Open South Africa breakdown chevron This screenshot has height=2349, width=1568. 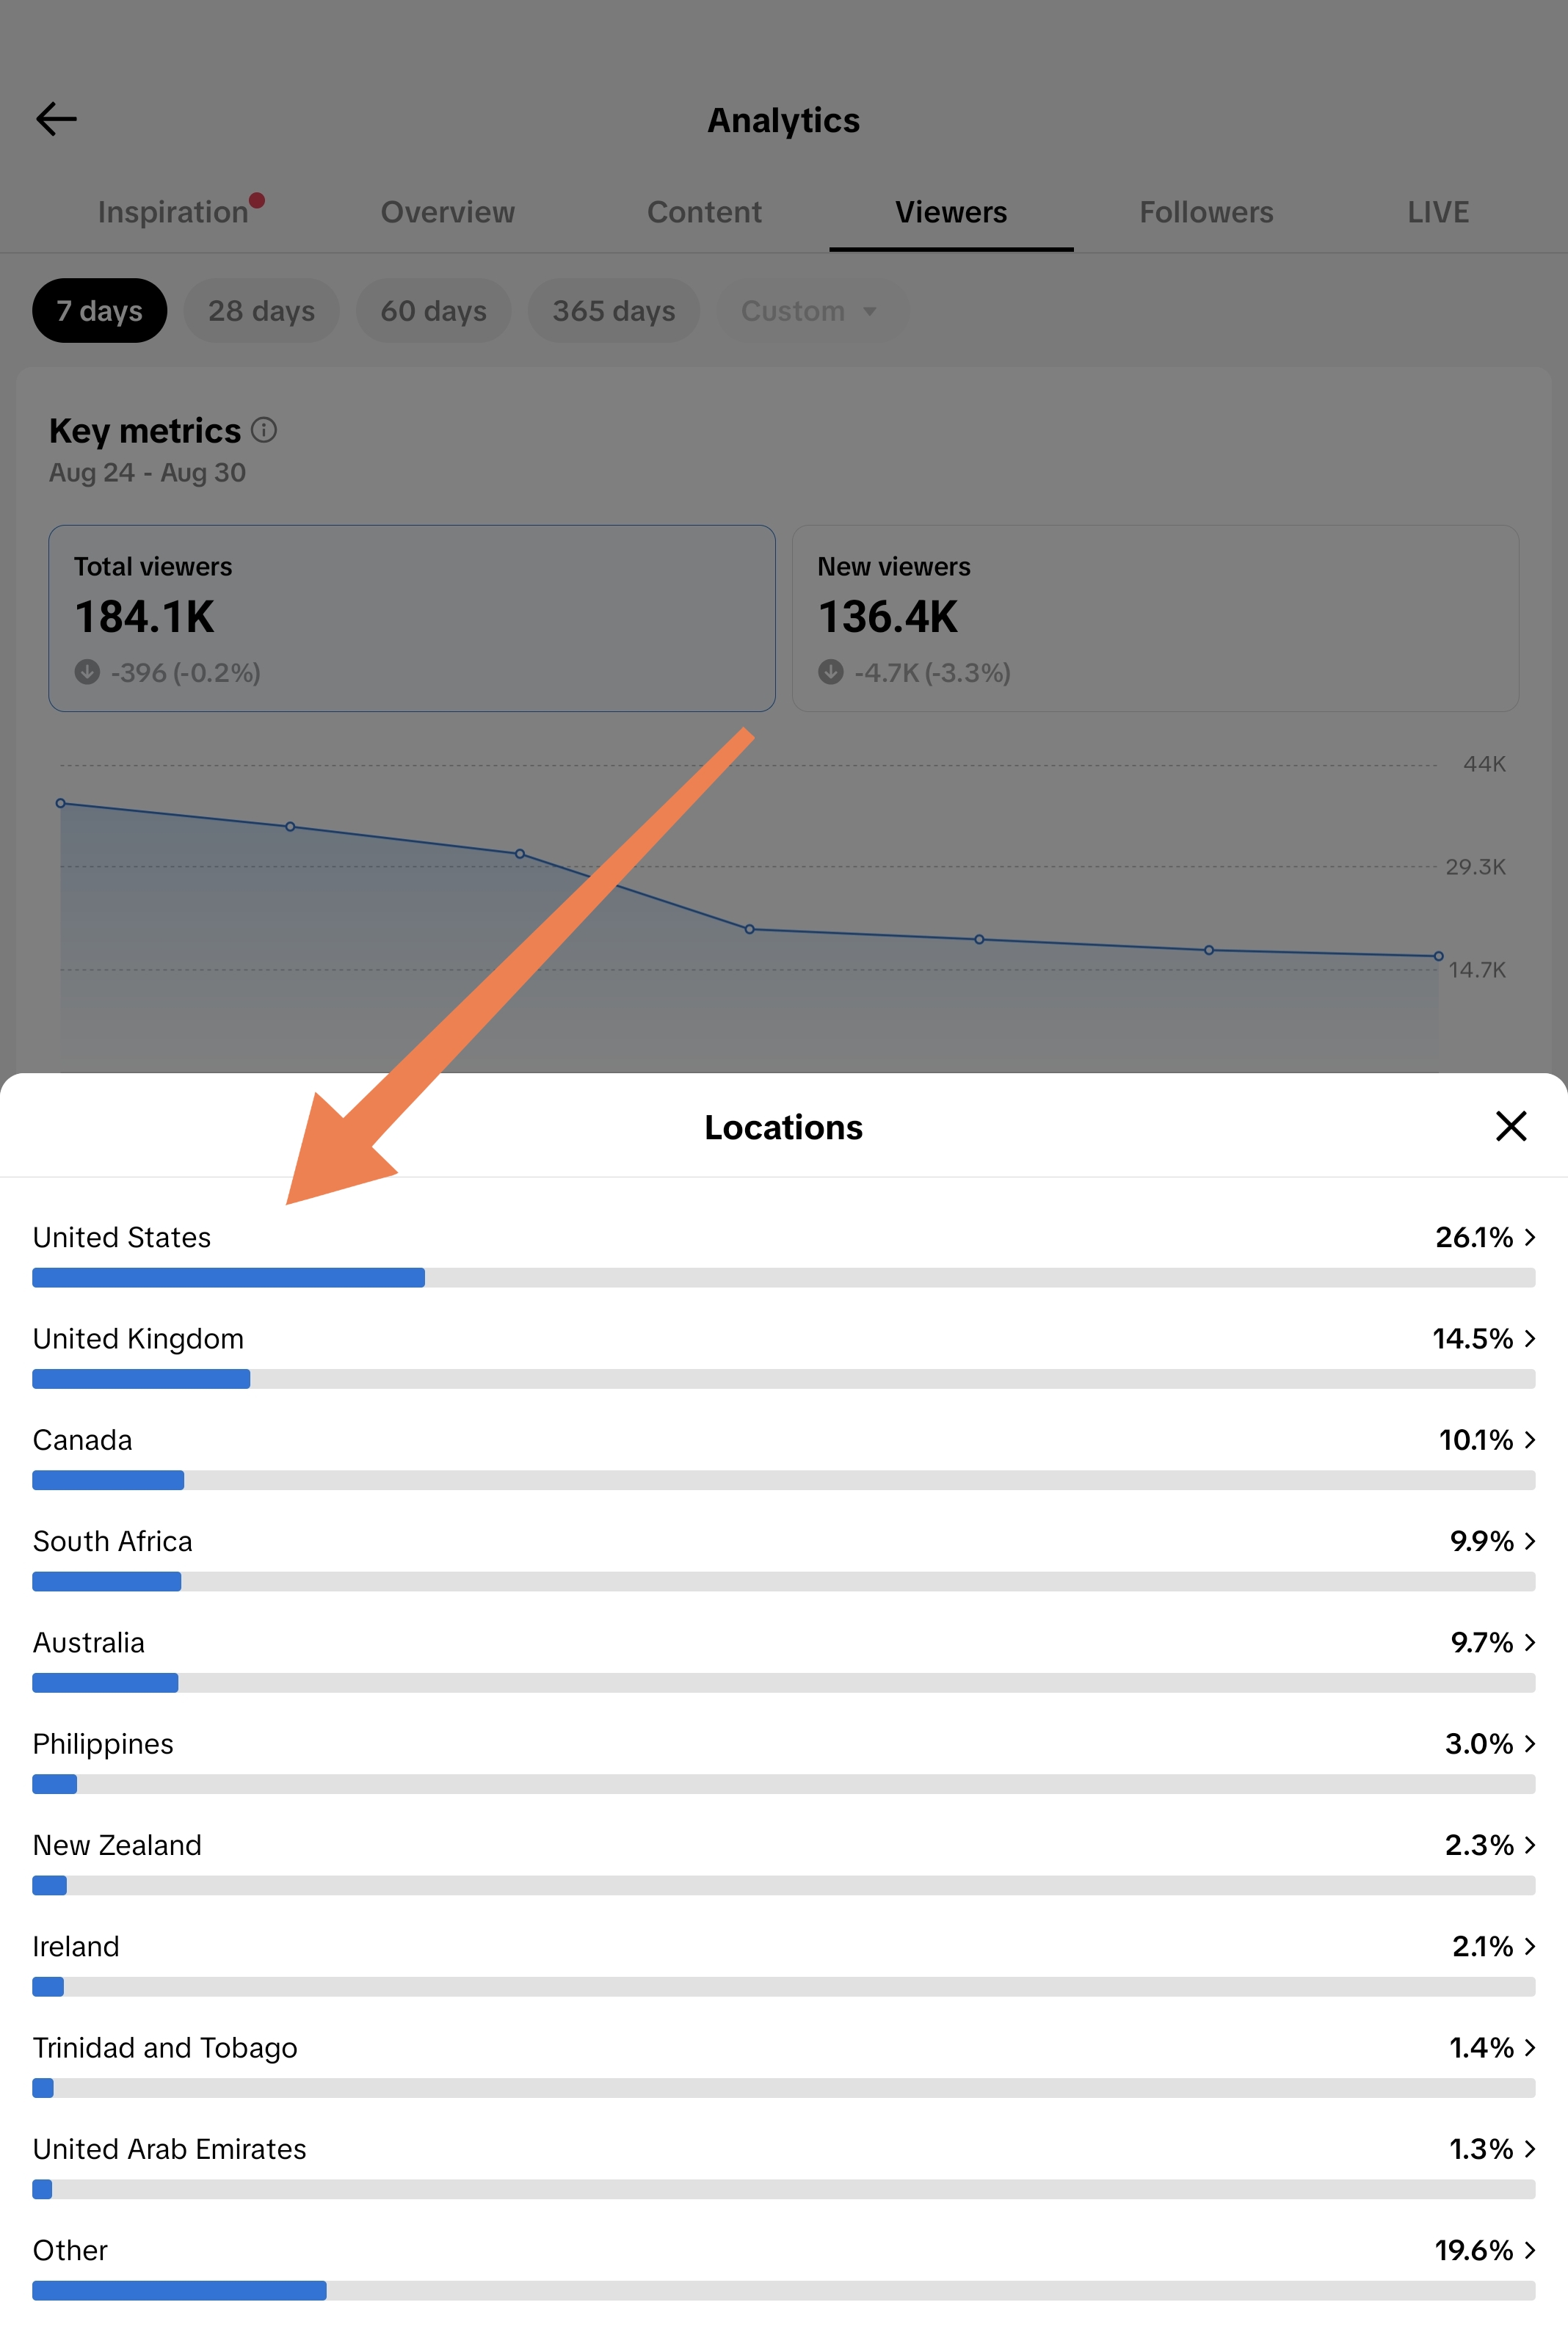(x=1530, y=1541)
